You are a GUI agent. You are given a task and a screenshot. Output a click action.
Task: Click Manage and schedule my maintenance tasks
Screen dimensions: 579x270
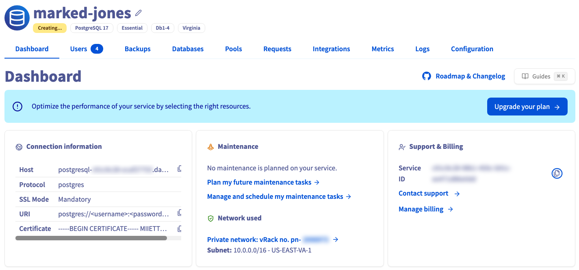tap(279, 196)
